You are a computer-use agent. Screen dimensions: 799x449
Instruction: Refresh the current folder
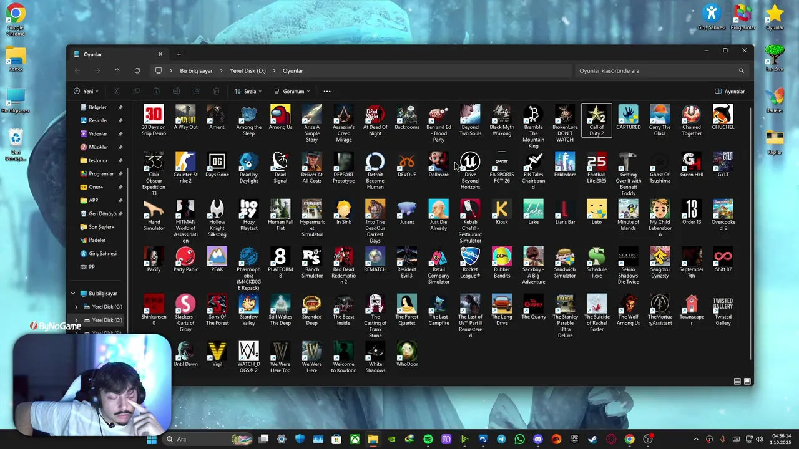coord(137,71)
